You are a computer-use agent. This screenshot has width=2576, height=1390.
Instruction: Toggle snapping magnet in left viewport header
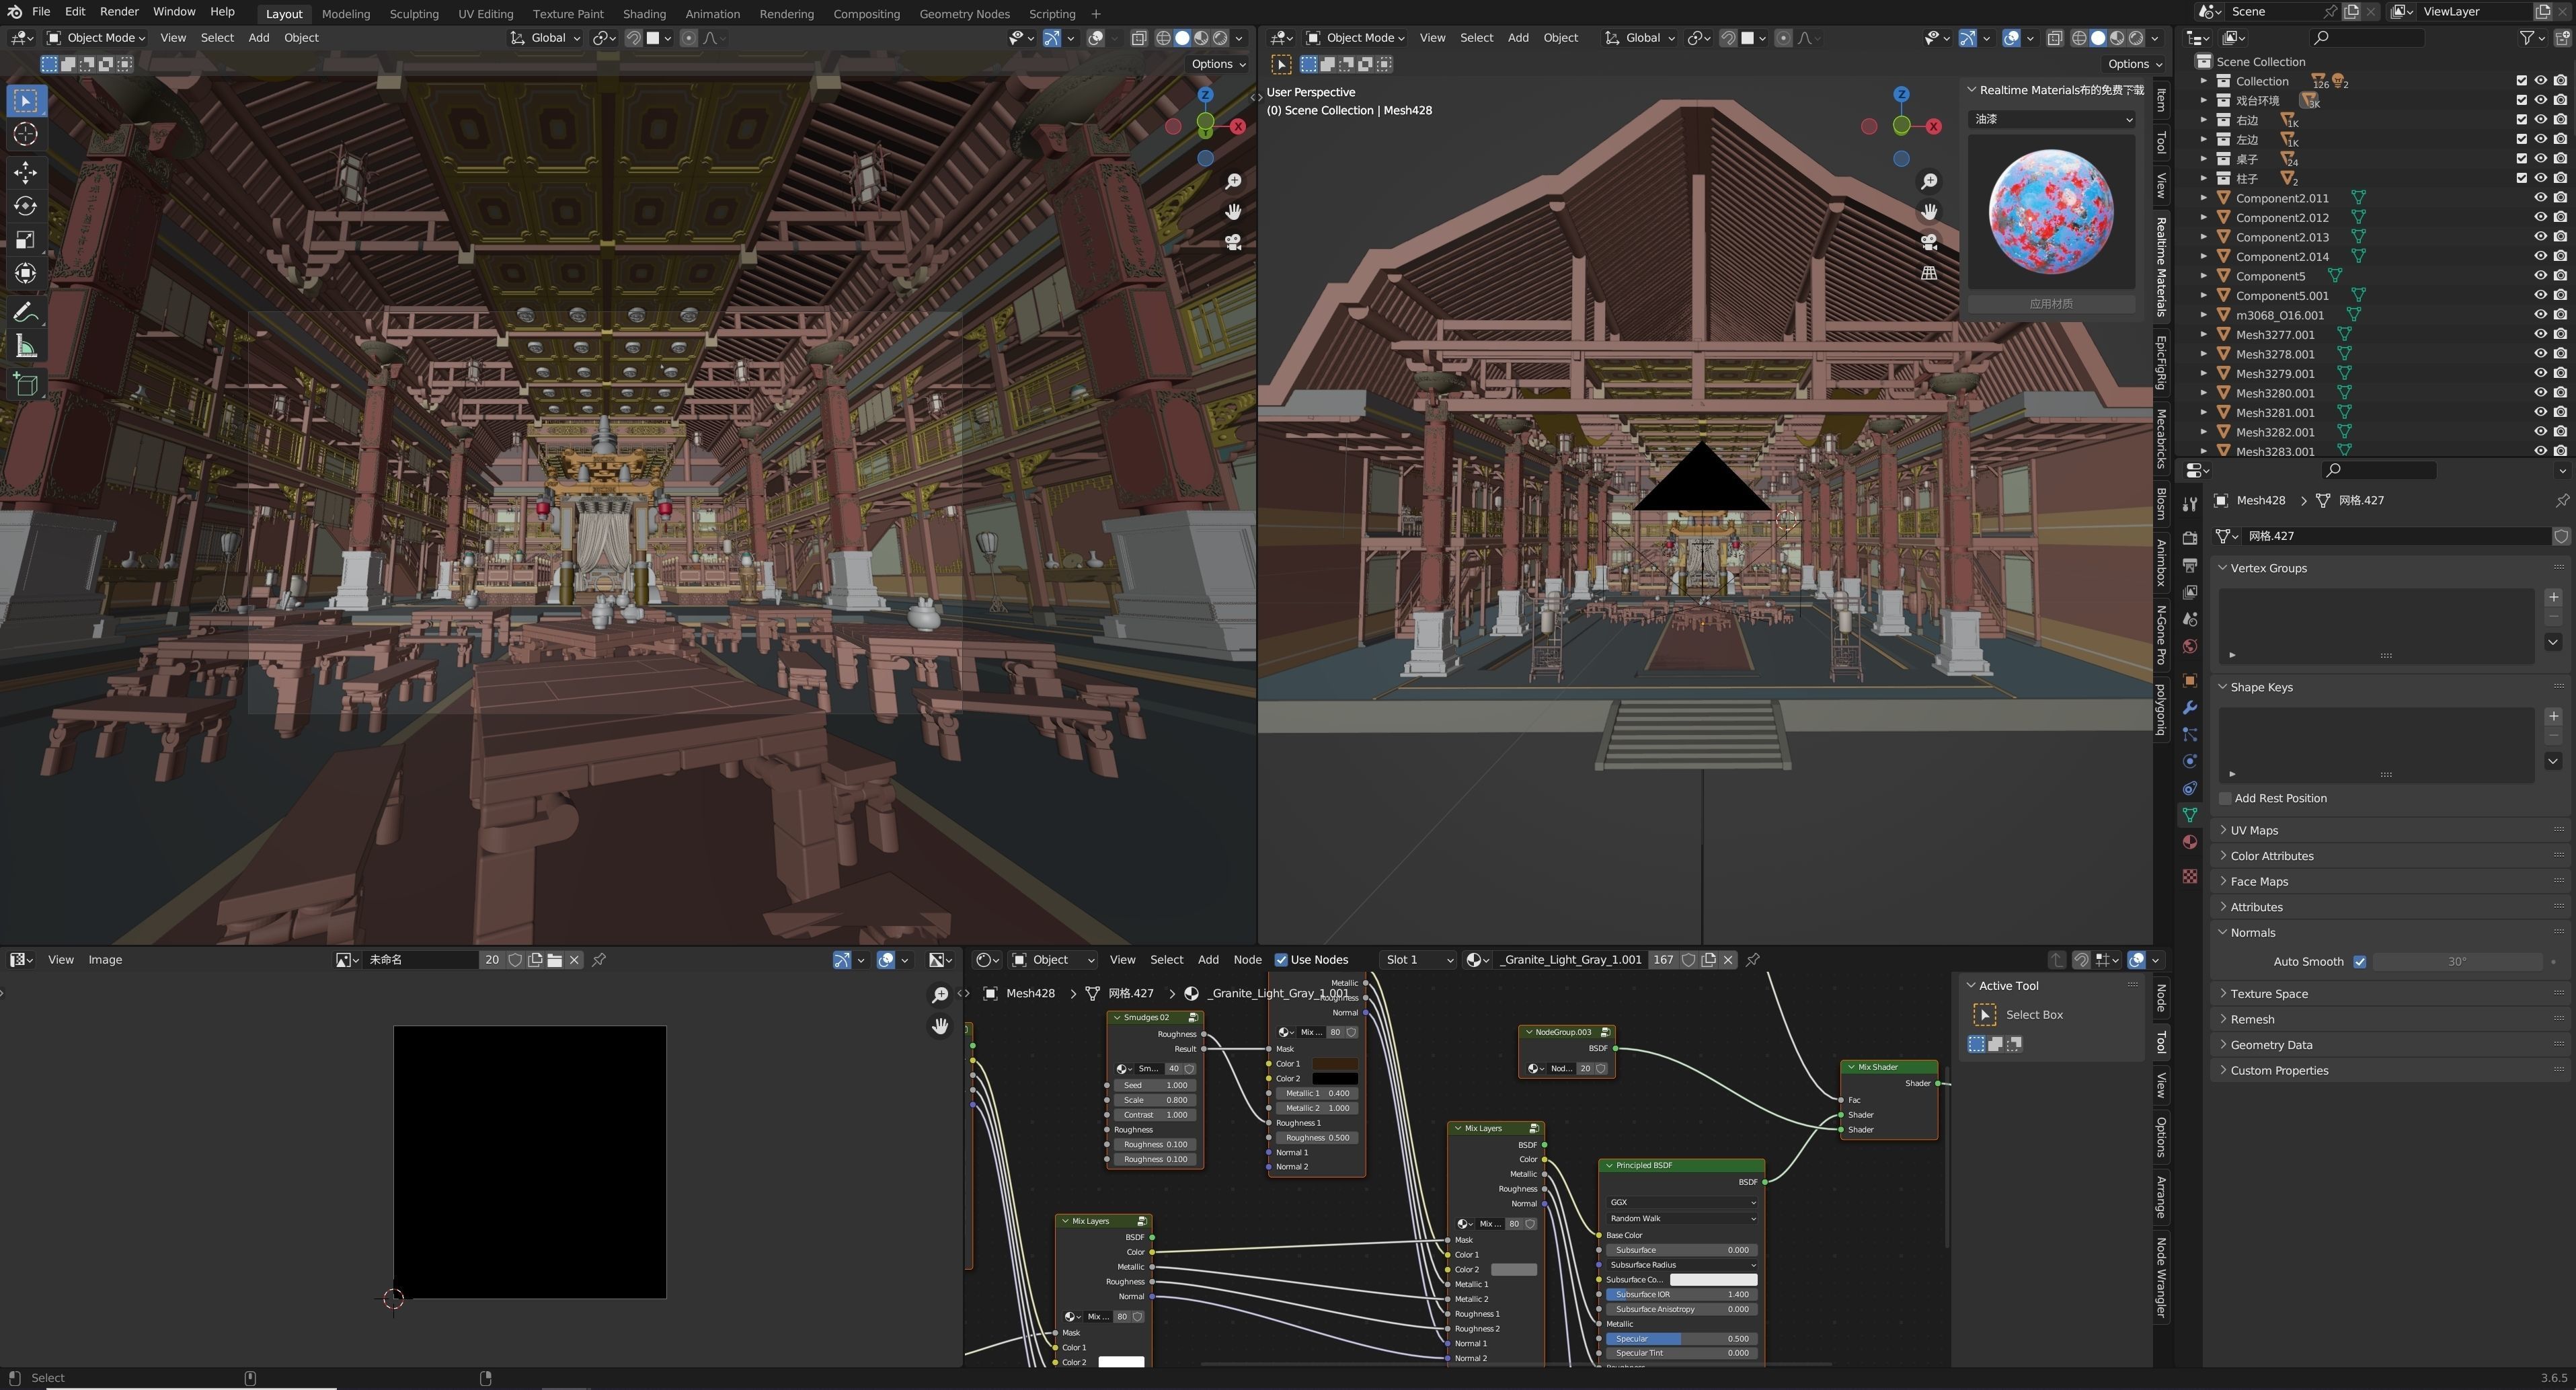633,38
